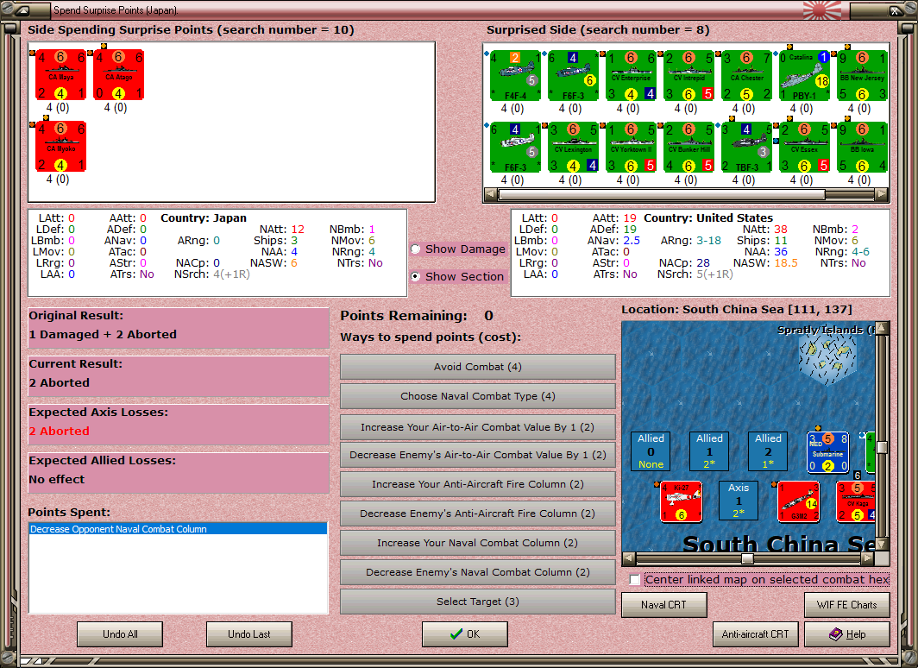The height and width of the screenshot is (668, 918).
Task: Open the Naval CRT chart
Action: tap(664, 605)
